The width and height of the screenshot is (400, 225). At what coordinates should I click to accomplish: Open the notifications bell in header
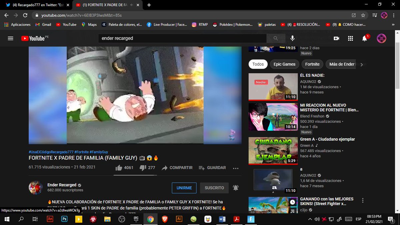click(x=365, y=38)
